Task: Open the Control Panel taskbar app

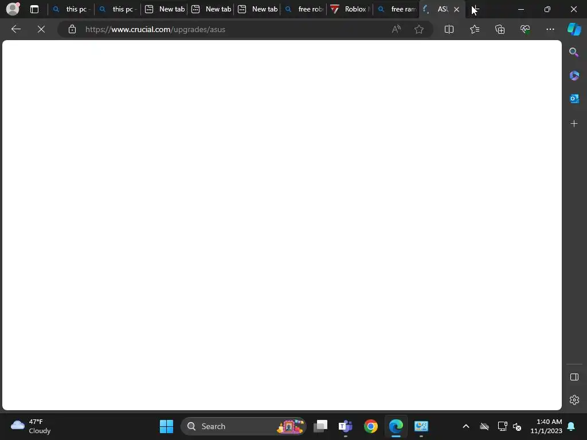Action: [x=421, y=426]
